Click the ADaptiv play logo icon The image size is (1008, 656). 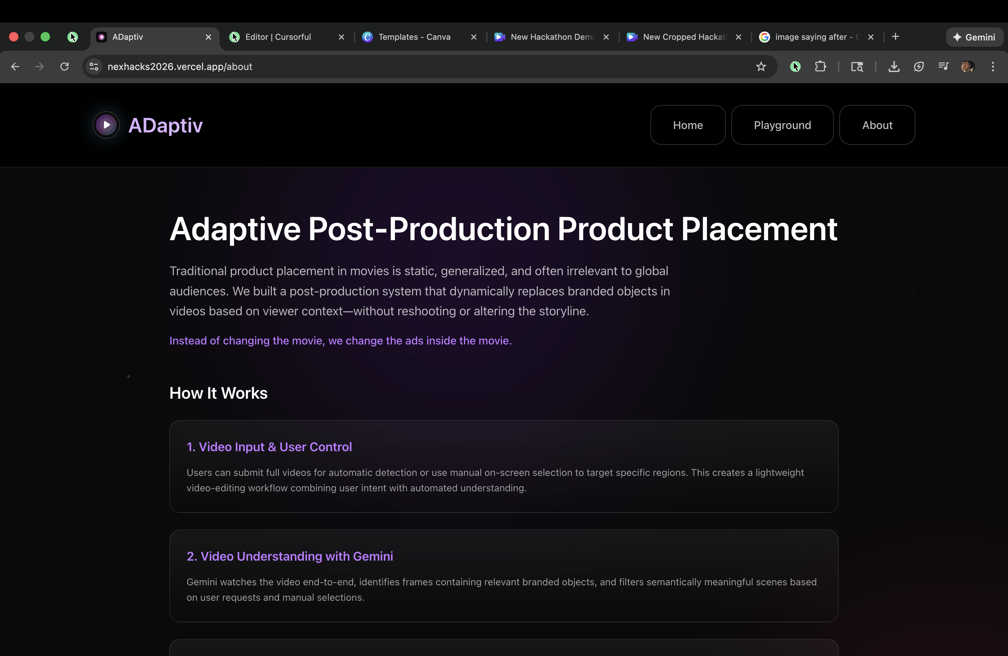click(106, 125)
